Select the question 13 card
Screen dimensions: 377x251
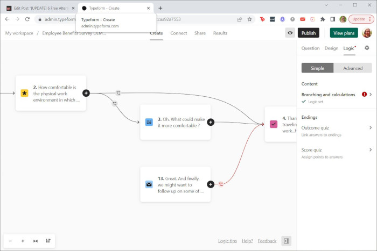(175, 184)
